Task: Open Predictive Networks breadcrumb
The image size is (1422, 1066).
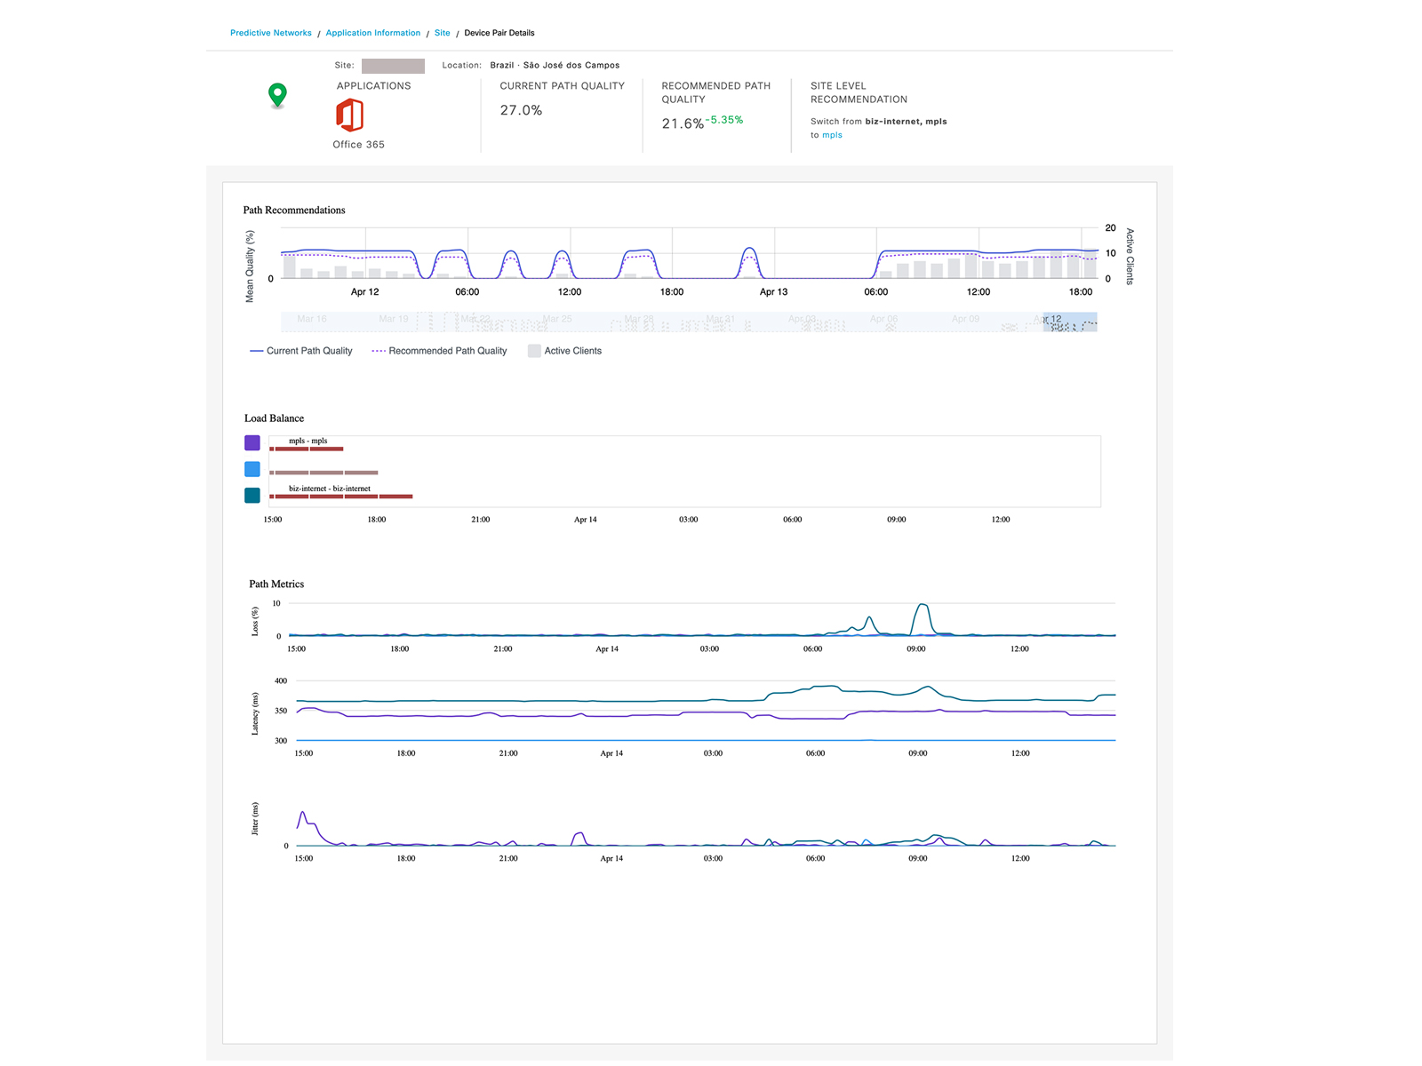Action: tap(270, 33)
